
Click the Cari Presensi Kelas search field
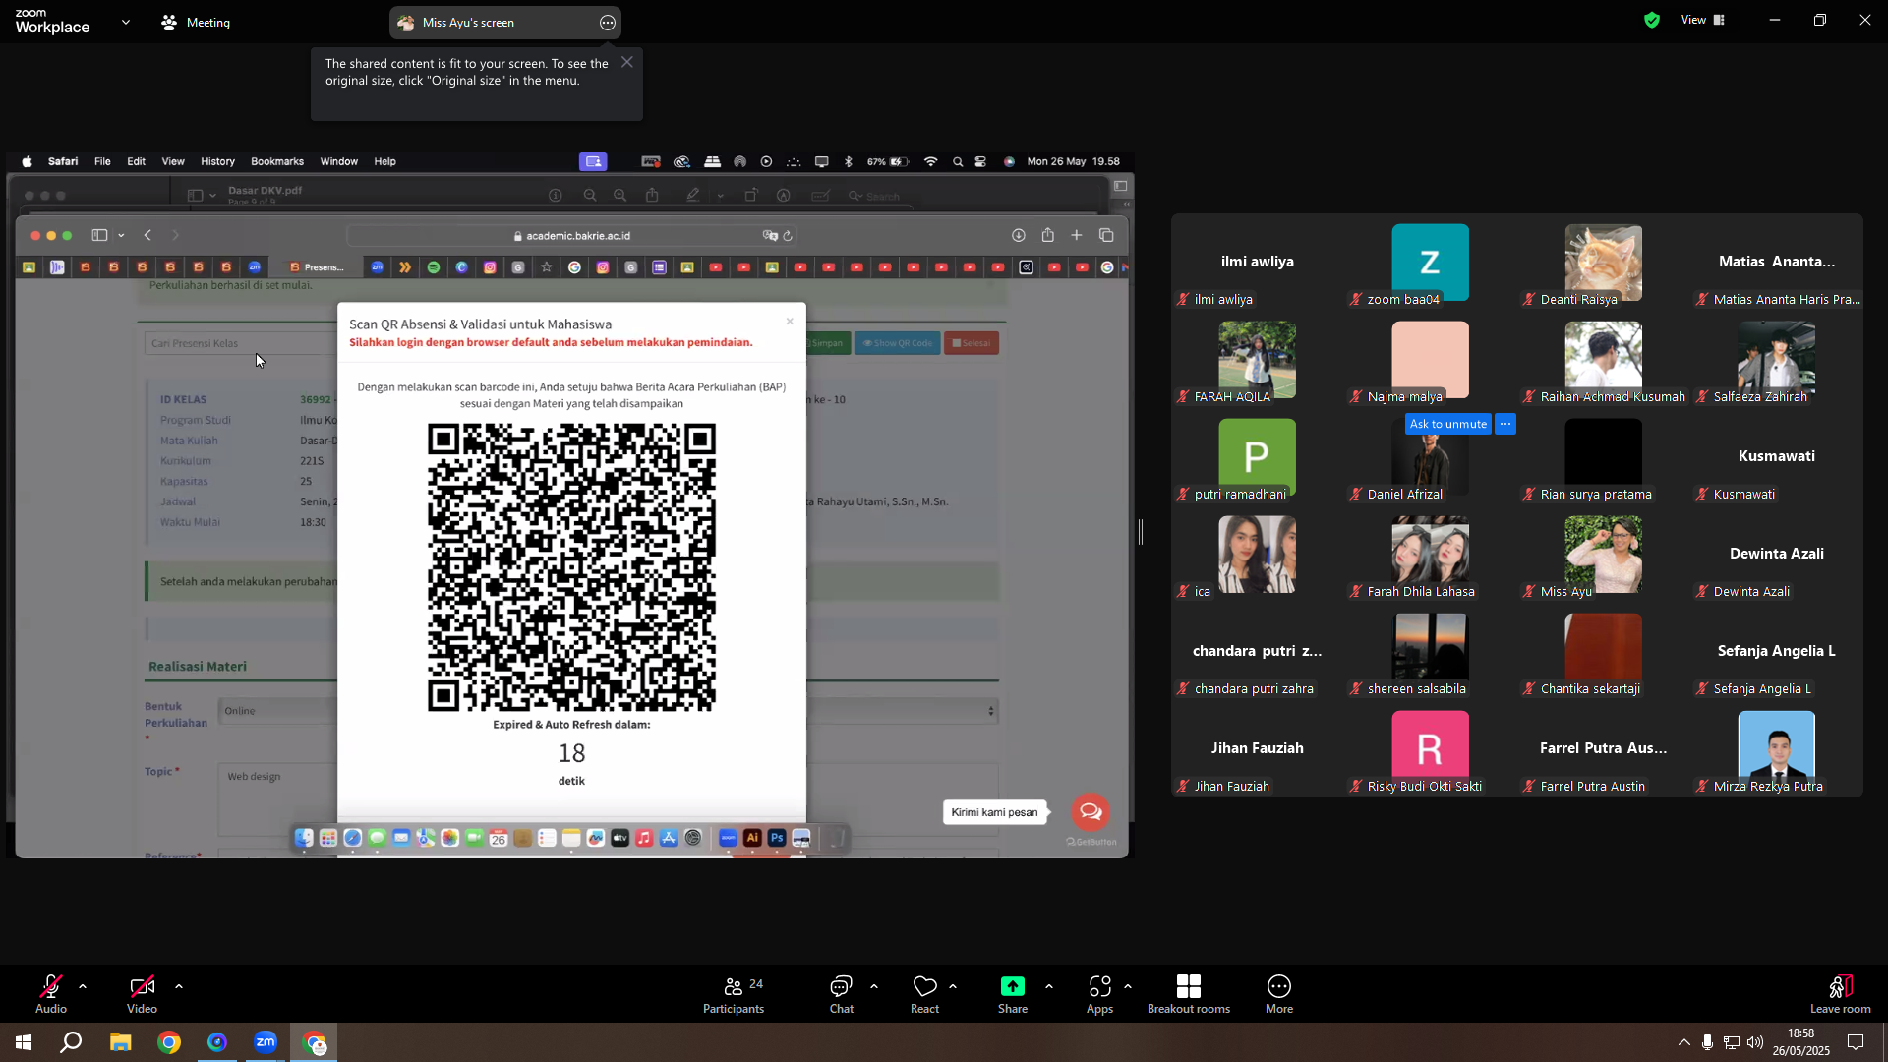(241, 343)
